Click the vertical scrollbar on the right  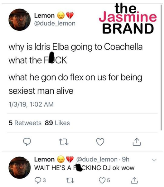click(x=161, y=68)
